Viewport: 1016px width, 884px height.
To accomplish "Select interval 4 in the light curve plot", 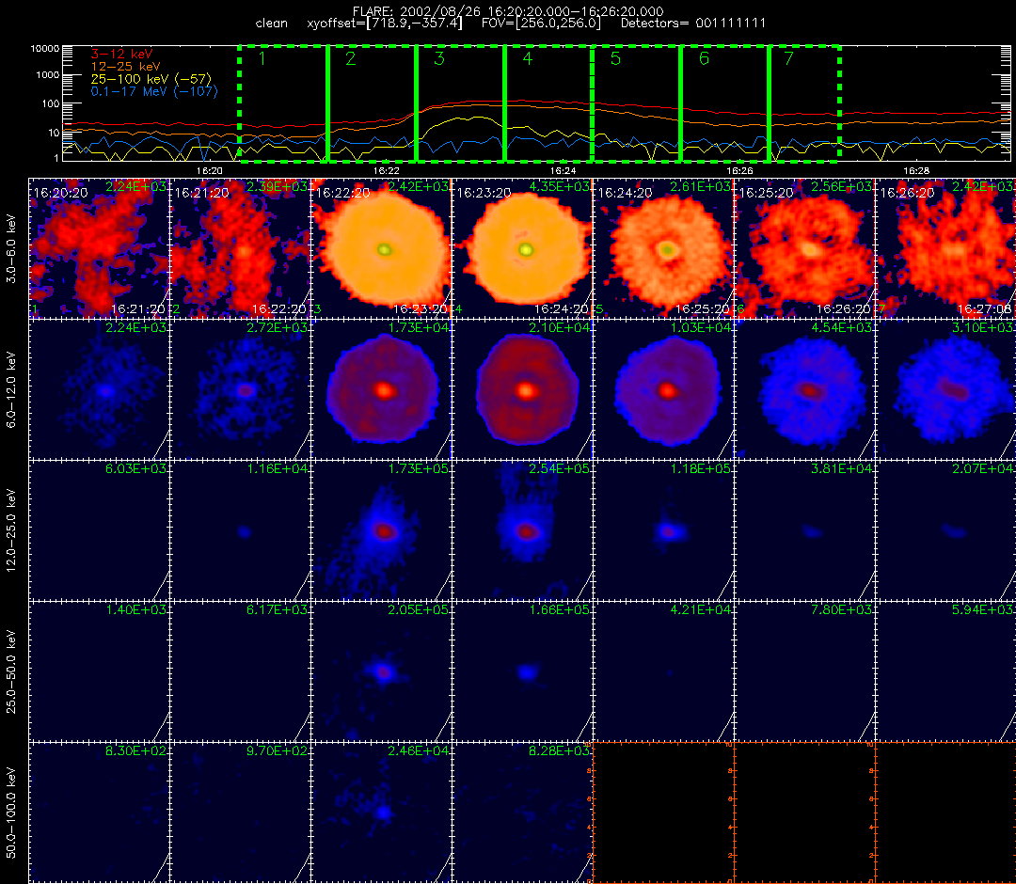I will [x=548, y=103].
